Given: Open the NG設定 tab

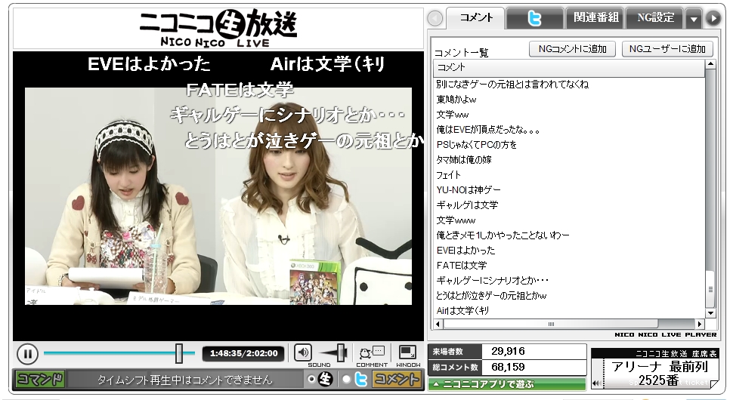Looking at the screenshot, I should (655, 17).
